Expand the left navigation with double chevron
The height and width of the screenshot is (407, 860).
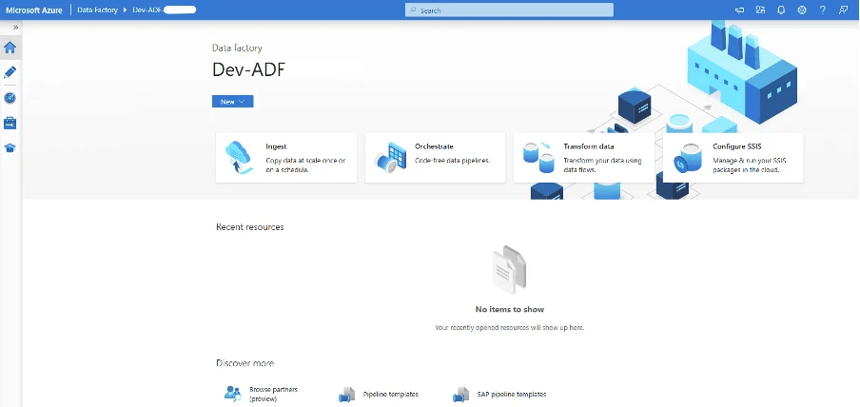click(x=16, y=27)
